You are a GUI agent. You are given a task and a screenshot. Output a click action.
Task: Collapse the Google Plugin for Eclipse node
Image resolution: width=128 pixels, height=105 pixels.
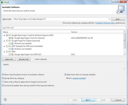click(x=4, y=41)
